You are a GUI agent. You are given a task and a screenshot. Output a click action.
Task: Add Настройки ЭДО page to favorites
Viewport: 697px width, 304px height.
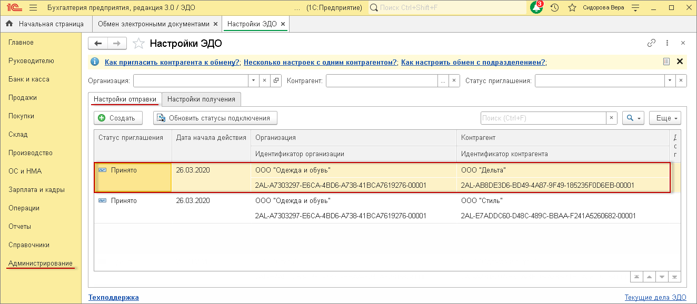138,43
